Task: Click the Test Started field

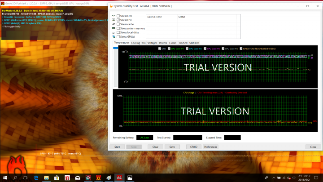Action: tap(188, 138)
